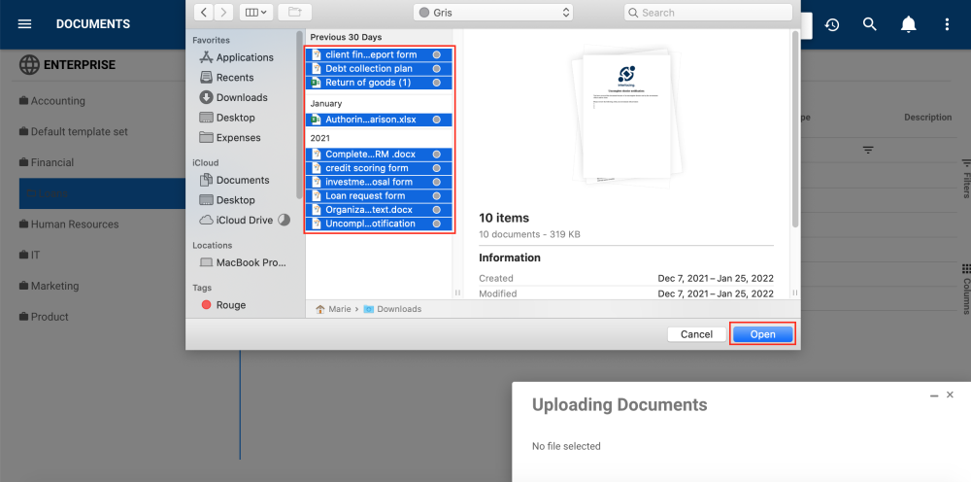Open the notifications bell

click(908, 24)
